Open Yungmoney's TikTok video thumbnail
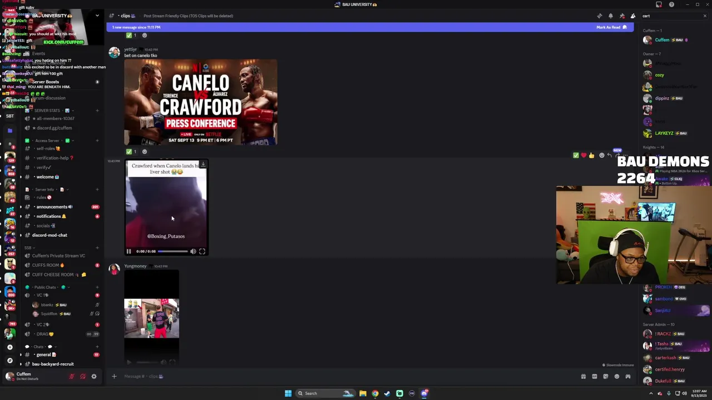This screenshot has width=712, height=400. pyautogui.click(x=151, y=318)
